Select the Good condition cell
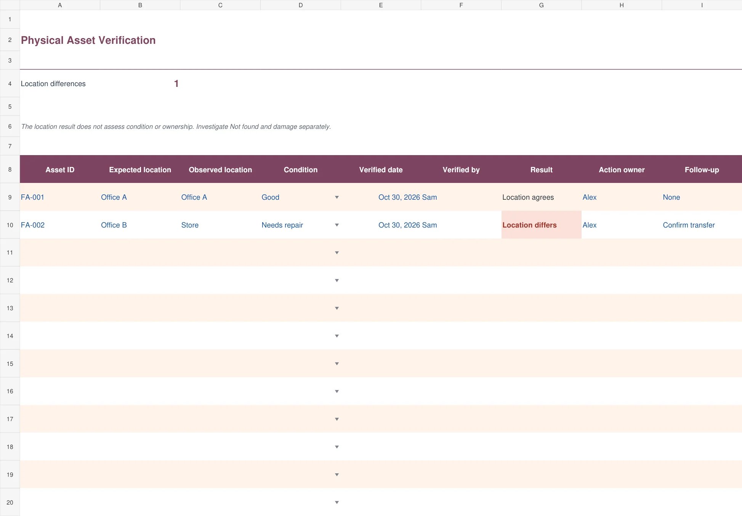742x516 pixels. (x=301, y=197)
